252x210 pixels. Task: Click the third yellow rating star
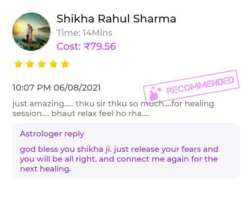click(42, 64)
